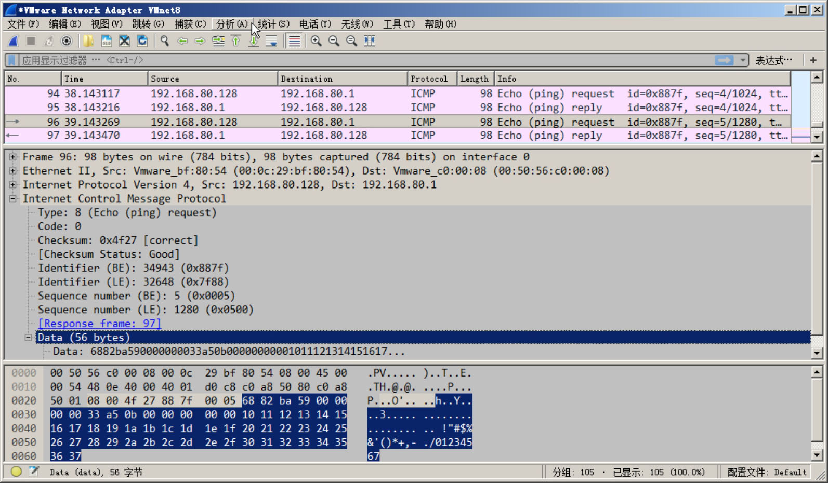Apply display filter arrow button
Screen dimensions: 828x483
[x=724, y=60]
